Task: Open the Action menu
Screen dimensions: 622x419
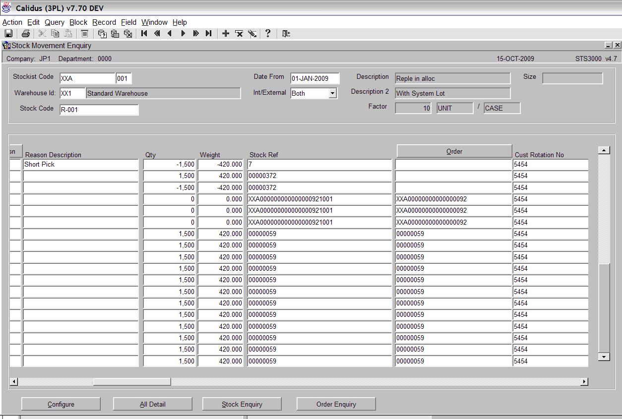Action: [x=12, y=22]
